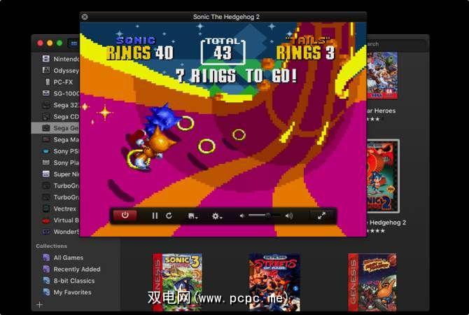Adjust the game volume slider
This screenshot has width=469, height=315.
click(x=265, y=216)
